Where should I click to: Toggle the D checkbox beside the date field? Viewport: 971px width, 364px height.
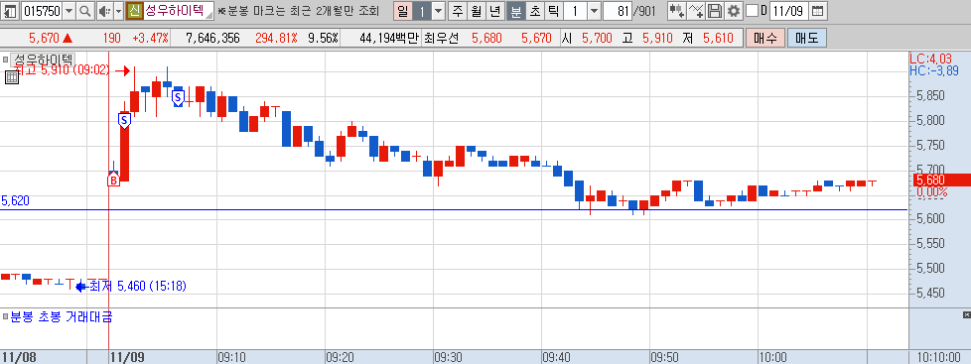[752, 11]
